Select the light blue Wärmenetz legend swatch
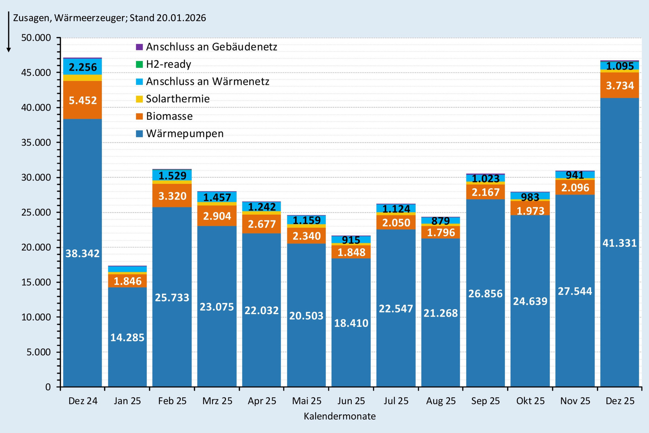The image size is (649, 433). pyautogui.click(x=140, y=82)
